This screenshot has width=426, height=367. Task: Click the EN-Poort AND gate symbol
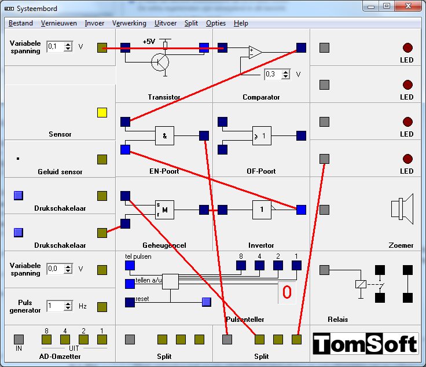pyautogui.click(x=164, y=136)
